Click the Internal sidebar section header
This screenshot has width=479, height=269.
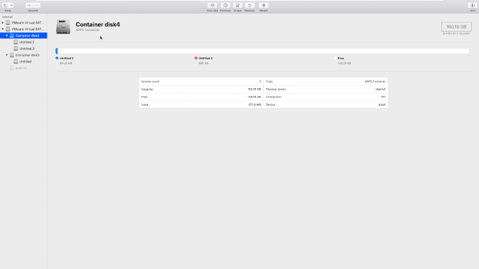(8, 17)
